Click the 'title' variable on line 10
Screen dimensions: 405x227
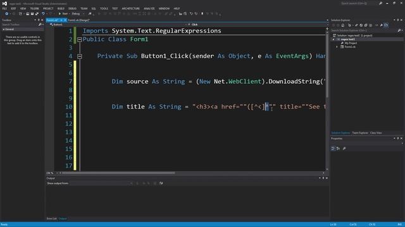coord(135,107)
